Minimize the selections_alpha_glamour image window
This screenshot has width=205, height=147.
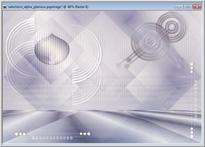point(179,7)
